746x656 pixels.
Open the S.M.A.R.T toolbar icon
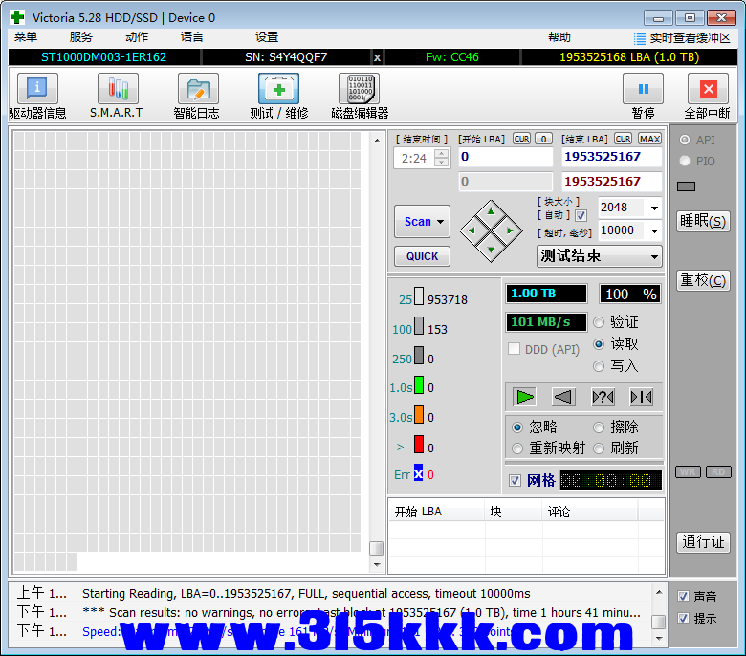click(117, 89)
